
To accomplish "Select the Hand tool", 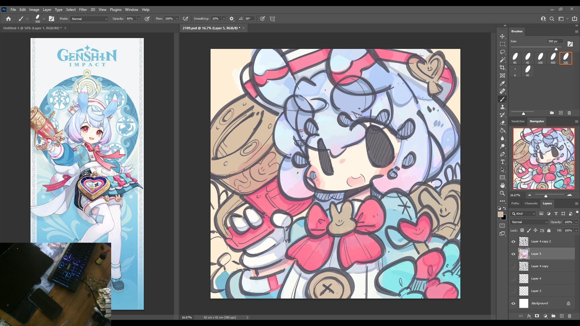I will click(x=502, y=185).
